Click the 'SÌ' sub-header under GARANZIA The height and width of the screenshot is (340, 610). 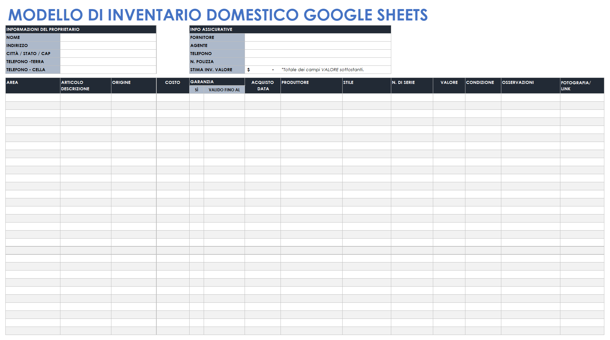tap(197, 90)
